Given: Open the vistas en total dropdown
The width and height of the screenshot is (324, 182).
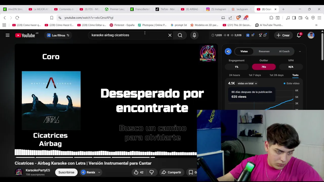Looking at the screenshot, I should click(247, 83).
